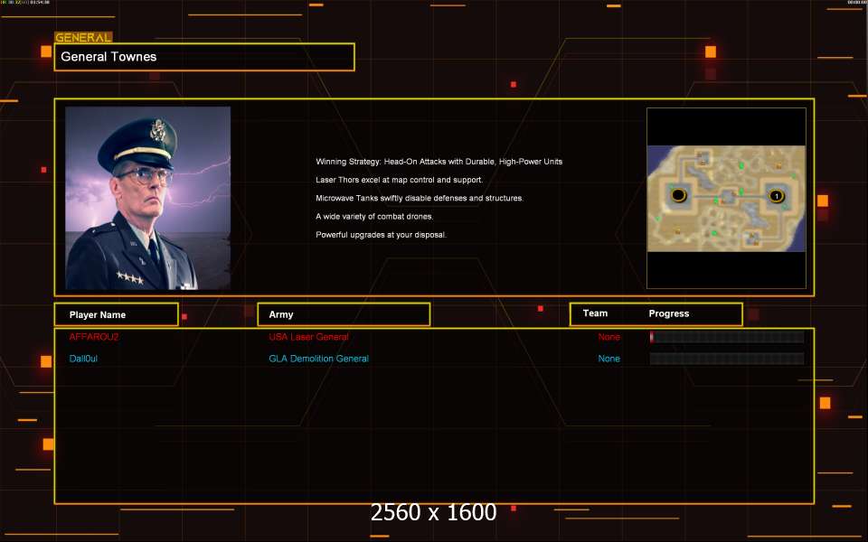Click the Microwave Tanks description line

coord(419,198)
